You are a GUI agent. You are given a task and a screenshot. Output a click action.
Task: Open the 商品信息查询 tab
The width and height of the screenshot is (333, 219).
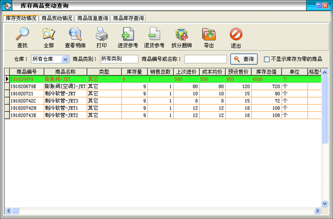click(93, 18)
